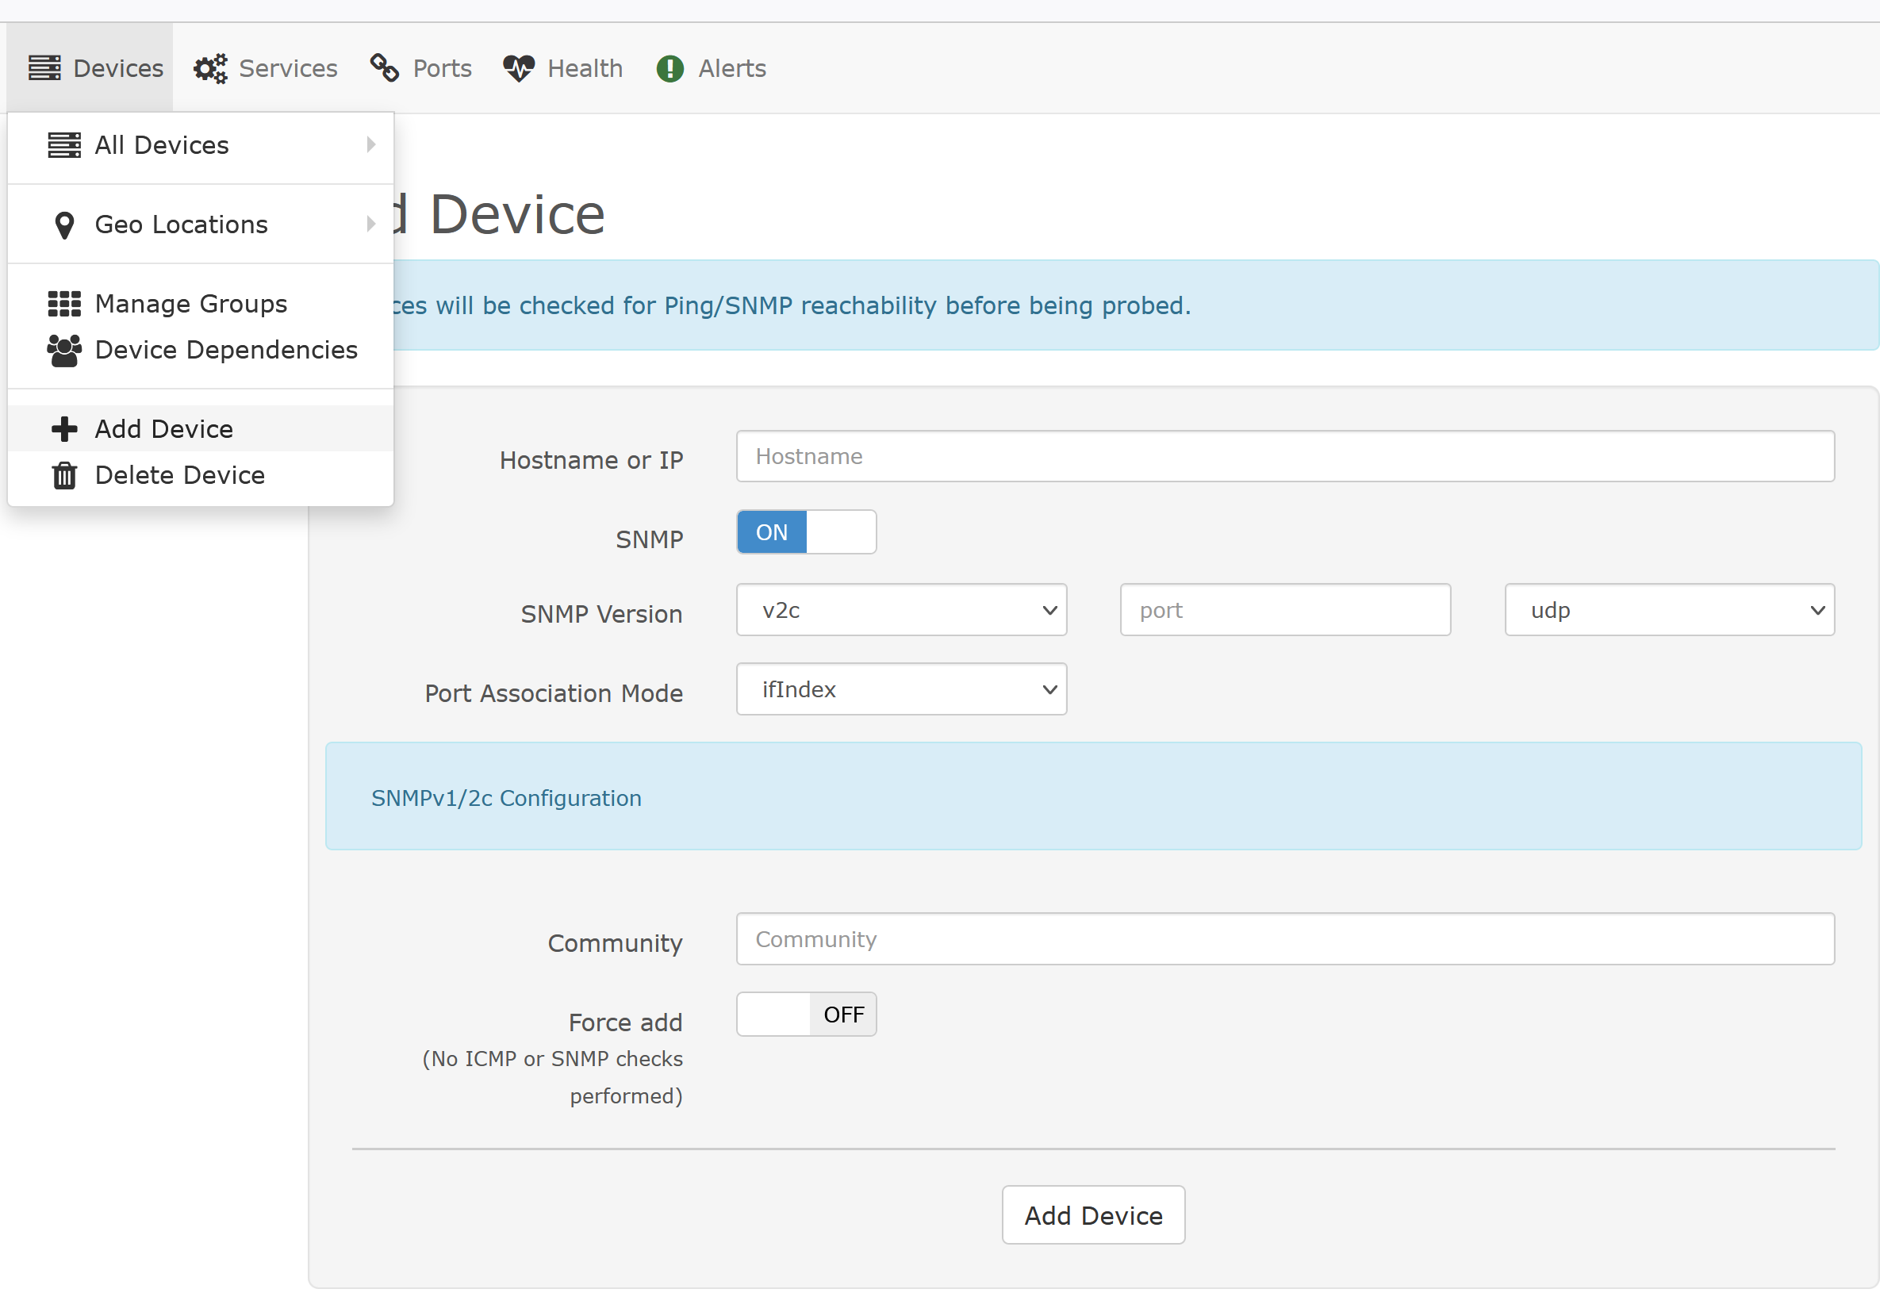
Task: Select Add Device from the Devices menu
Action: point(163,429)
